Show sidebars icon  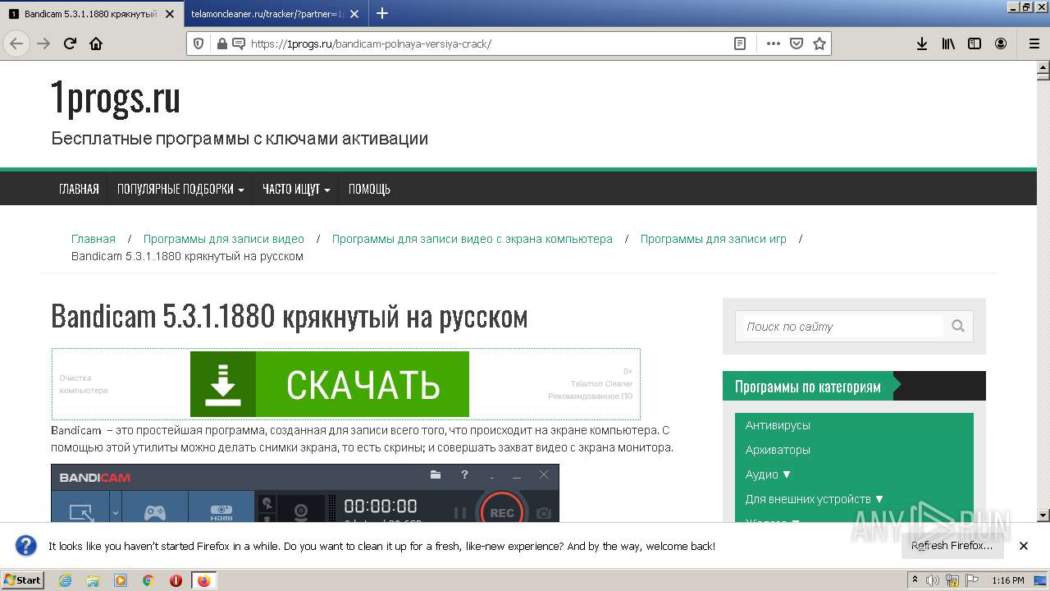click(x=975, y=44)
